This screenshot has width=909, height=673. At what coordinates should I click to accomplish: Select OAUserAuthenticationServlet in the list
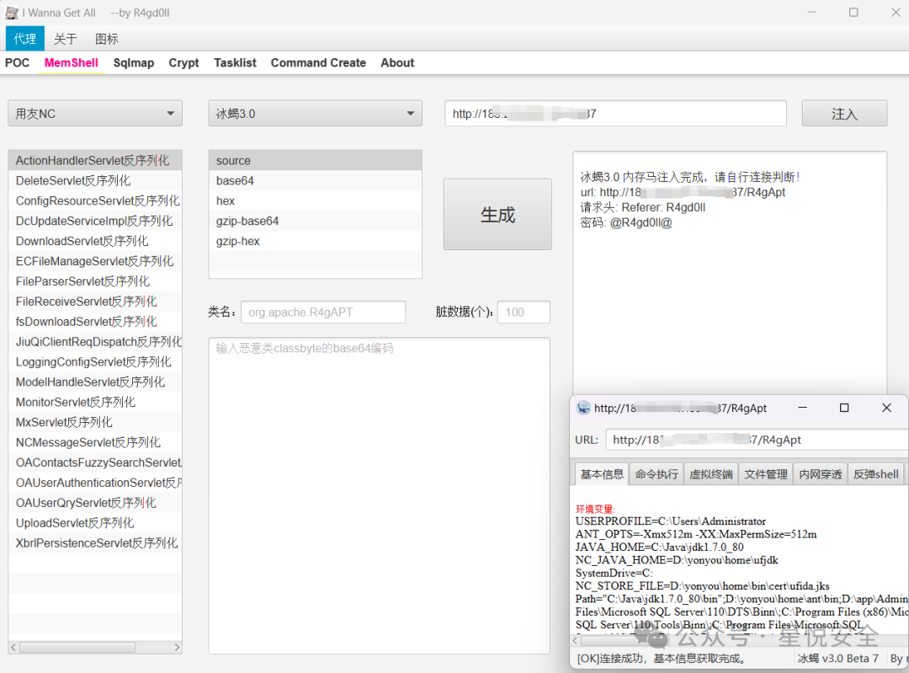point(95,483)
